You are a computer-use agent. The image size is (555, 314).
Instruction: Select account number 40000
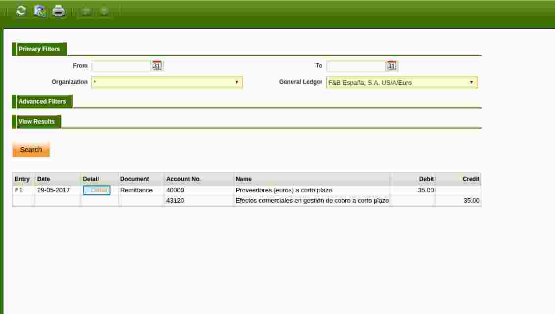coord(175,190)
